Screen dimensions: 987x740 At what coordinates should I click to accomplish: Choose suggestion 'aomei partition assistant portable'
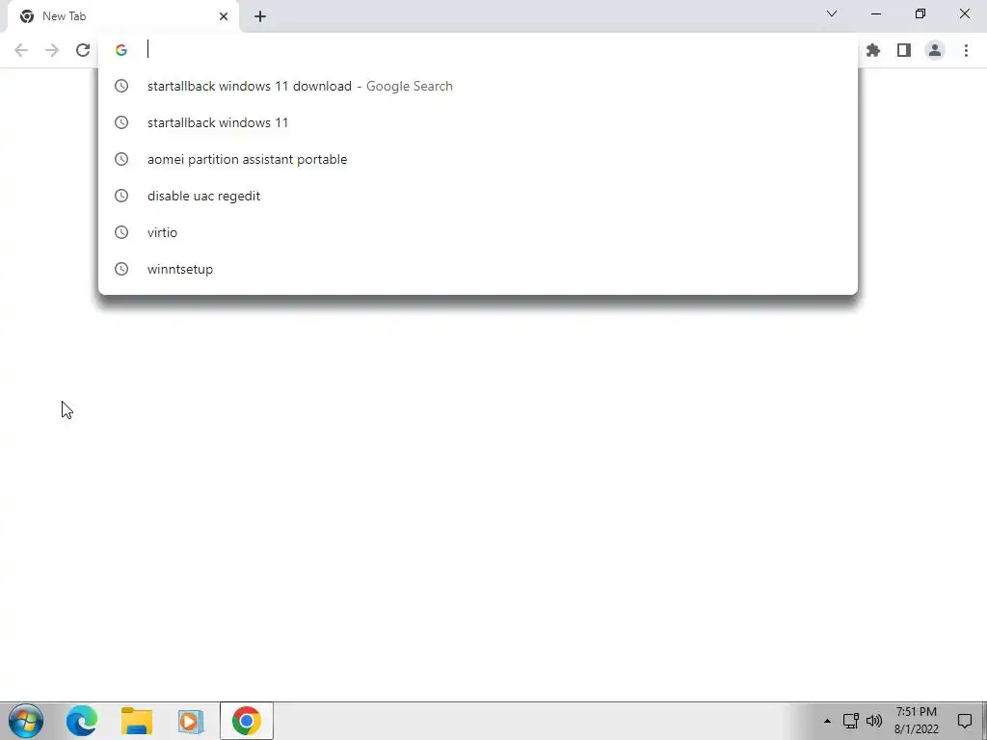pyautogui.click(x=478, y=159)
